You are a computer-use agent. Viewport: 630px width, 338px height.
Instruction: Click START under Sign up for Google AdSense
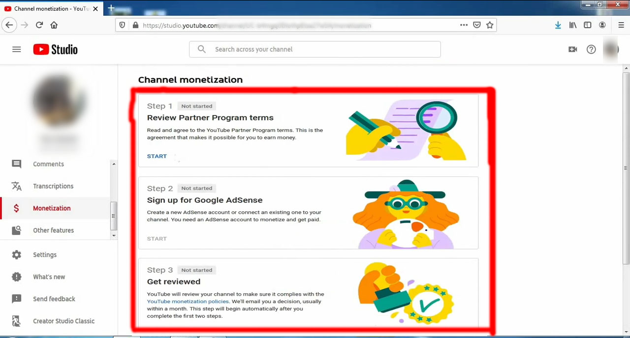(157, 239)
